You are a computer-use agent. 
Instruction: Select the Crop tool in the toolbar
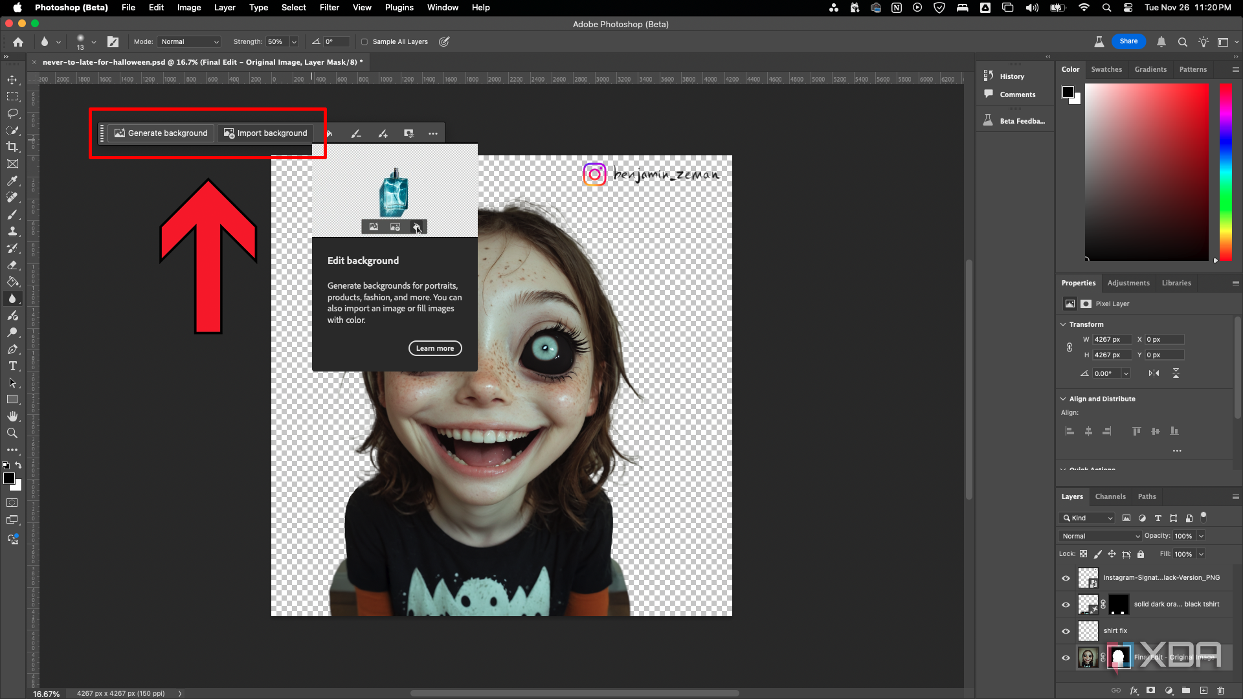pyautogui.click(x=12, y=146)
